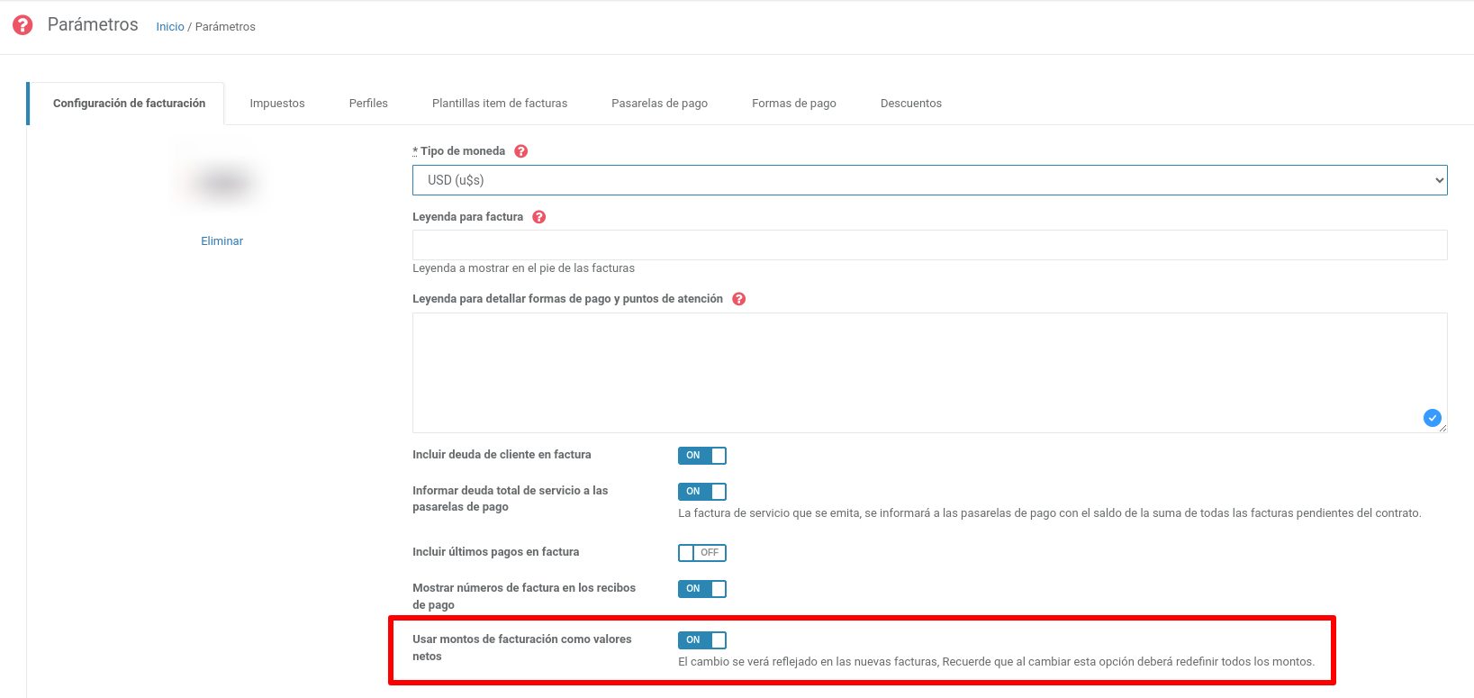Click the Parámetros page heading
1474x698 pixels.
click(93, 25)
